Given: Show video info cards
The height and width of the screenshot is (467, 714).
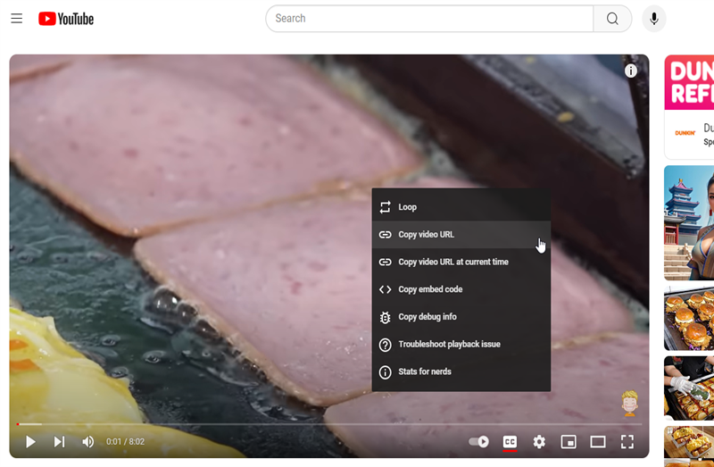Looking at the screenshot, I should tap(631, 71).
